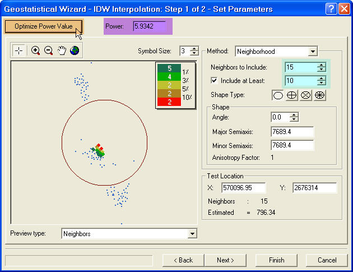Click the zoom out magnifier tool

click(x=48, y=50)
